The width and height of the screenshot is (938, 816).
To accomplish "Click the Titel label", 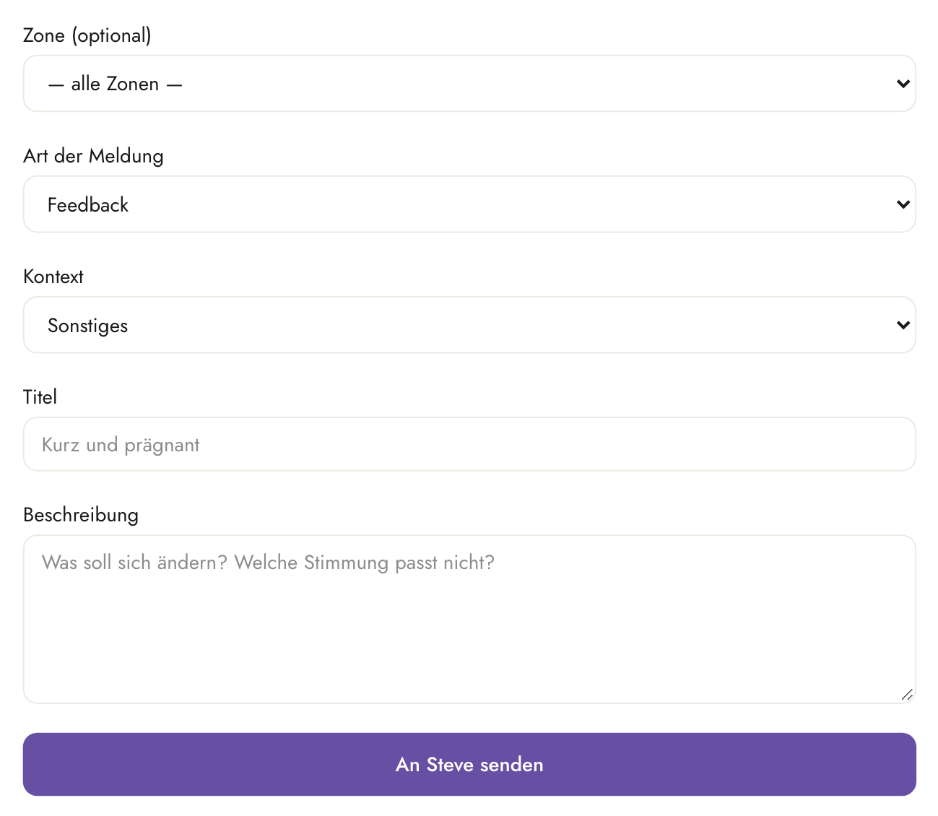I will pos(40,397).
